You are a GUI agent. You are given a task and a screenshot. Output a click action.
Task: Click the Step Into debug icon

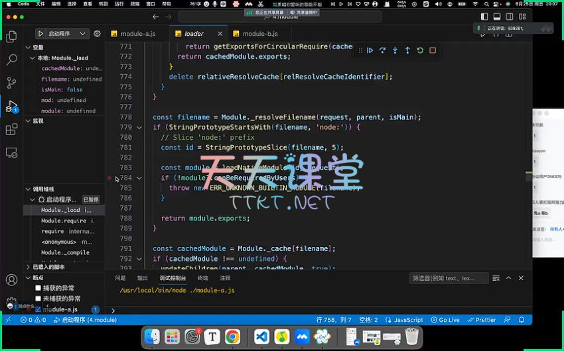(x=395, y=50)
